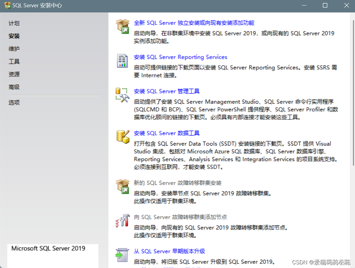Click the add node to cluster tools icon
Viewport: 355px width, 268px height.
point(122,221)
